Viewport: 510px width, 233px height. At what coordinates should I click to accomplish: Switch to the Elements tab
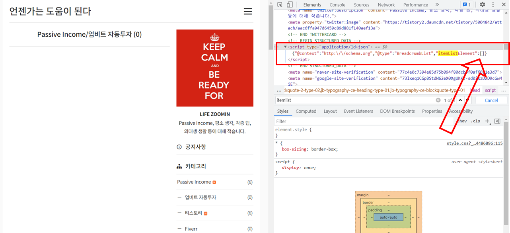click(312, 5)
